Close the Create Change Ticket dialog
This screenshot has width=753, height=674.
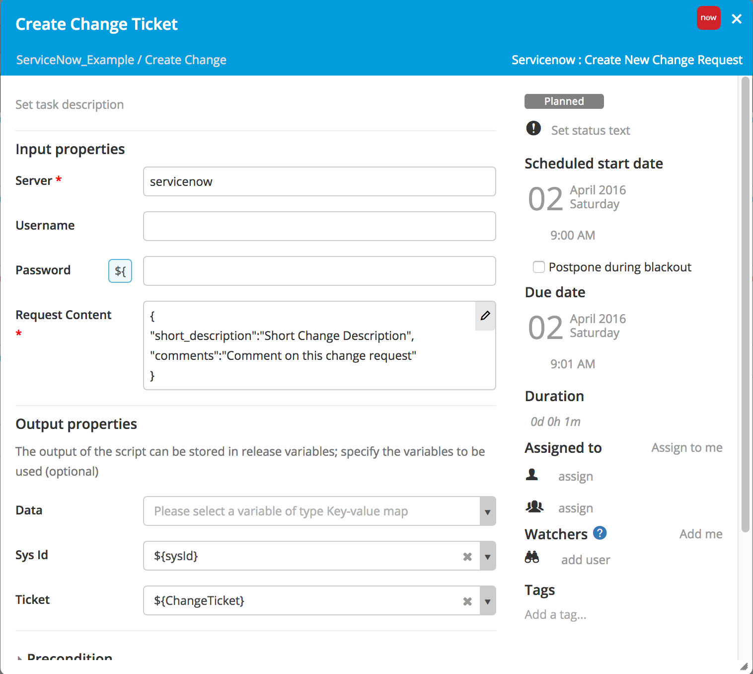(x=737, y=19)
